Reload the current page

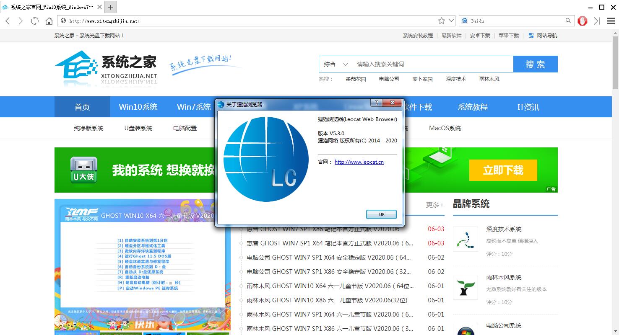[35, 21]
